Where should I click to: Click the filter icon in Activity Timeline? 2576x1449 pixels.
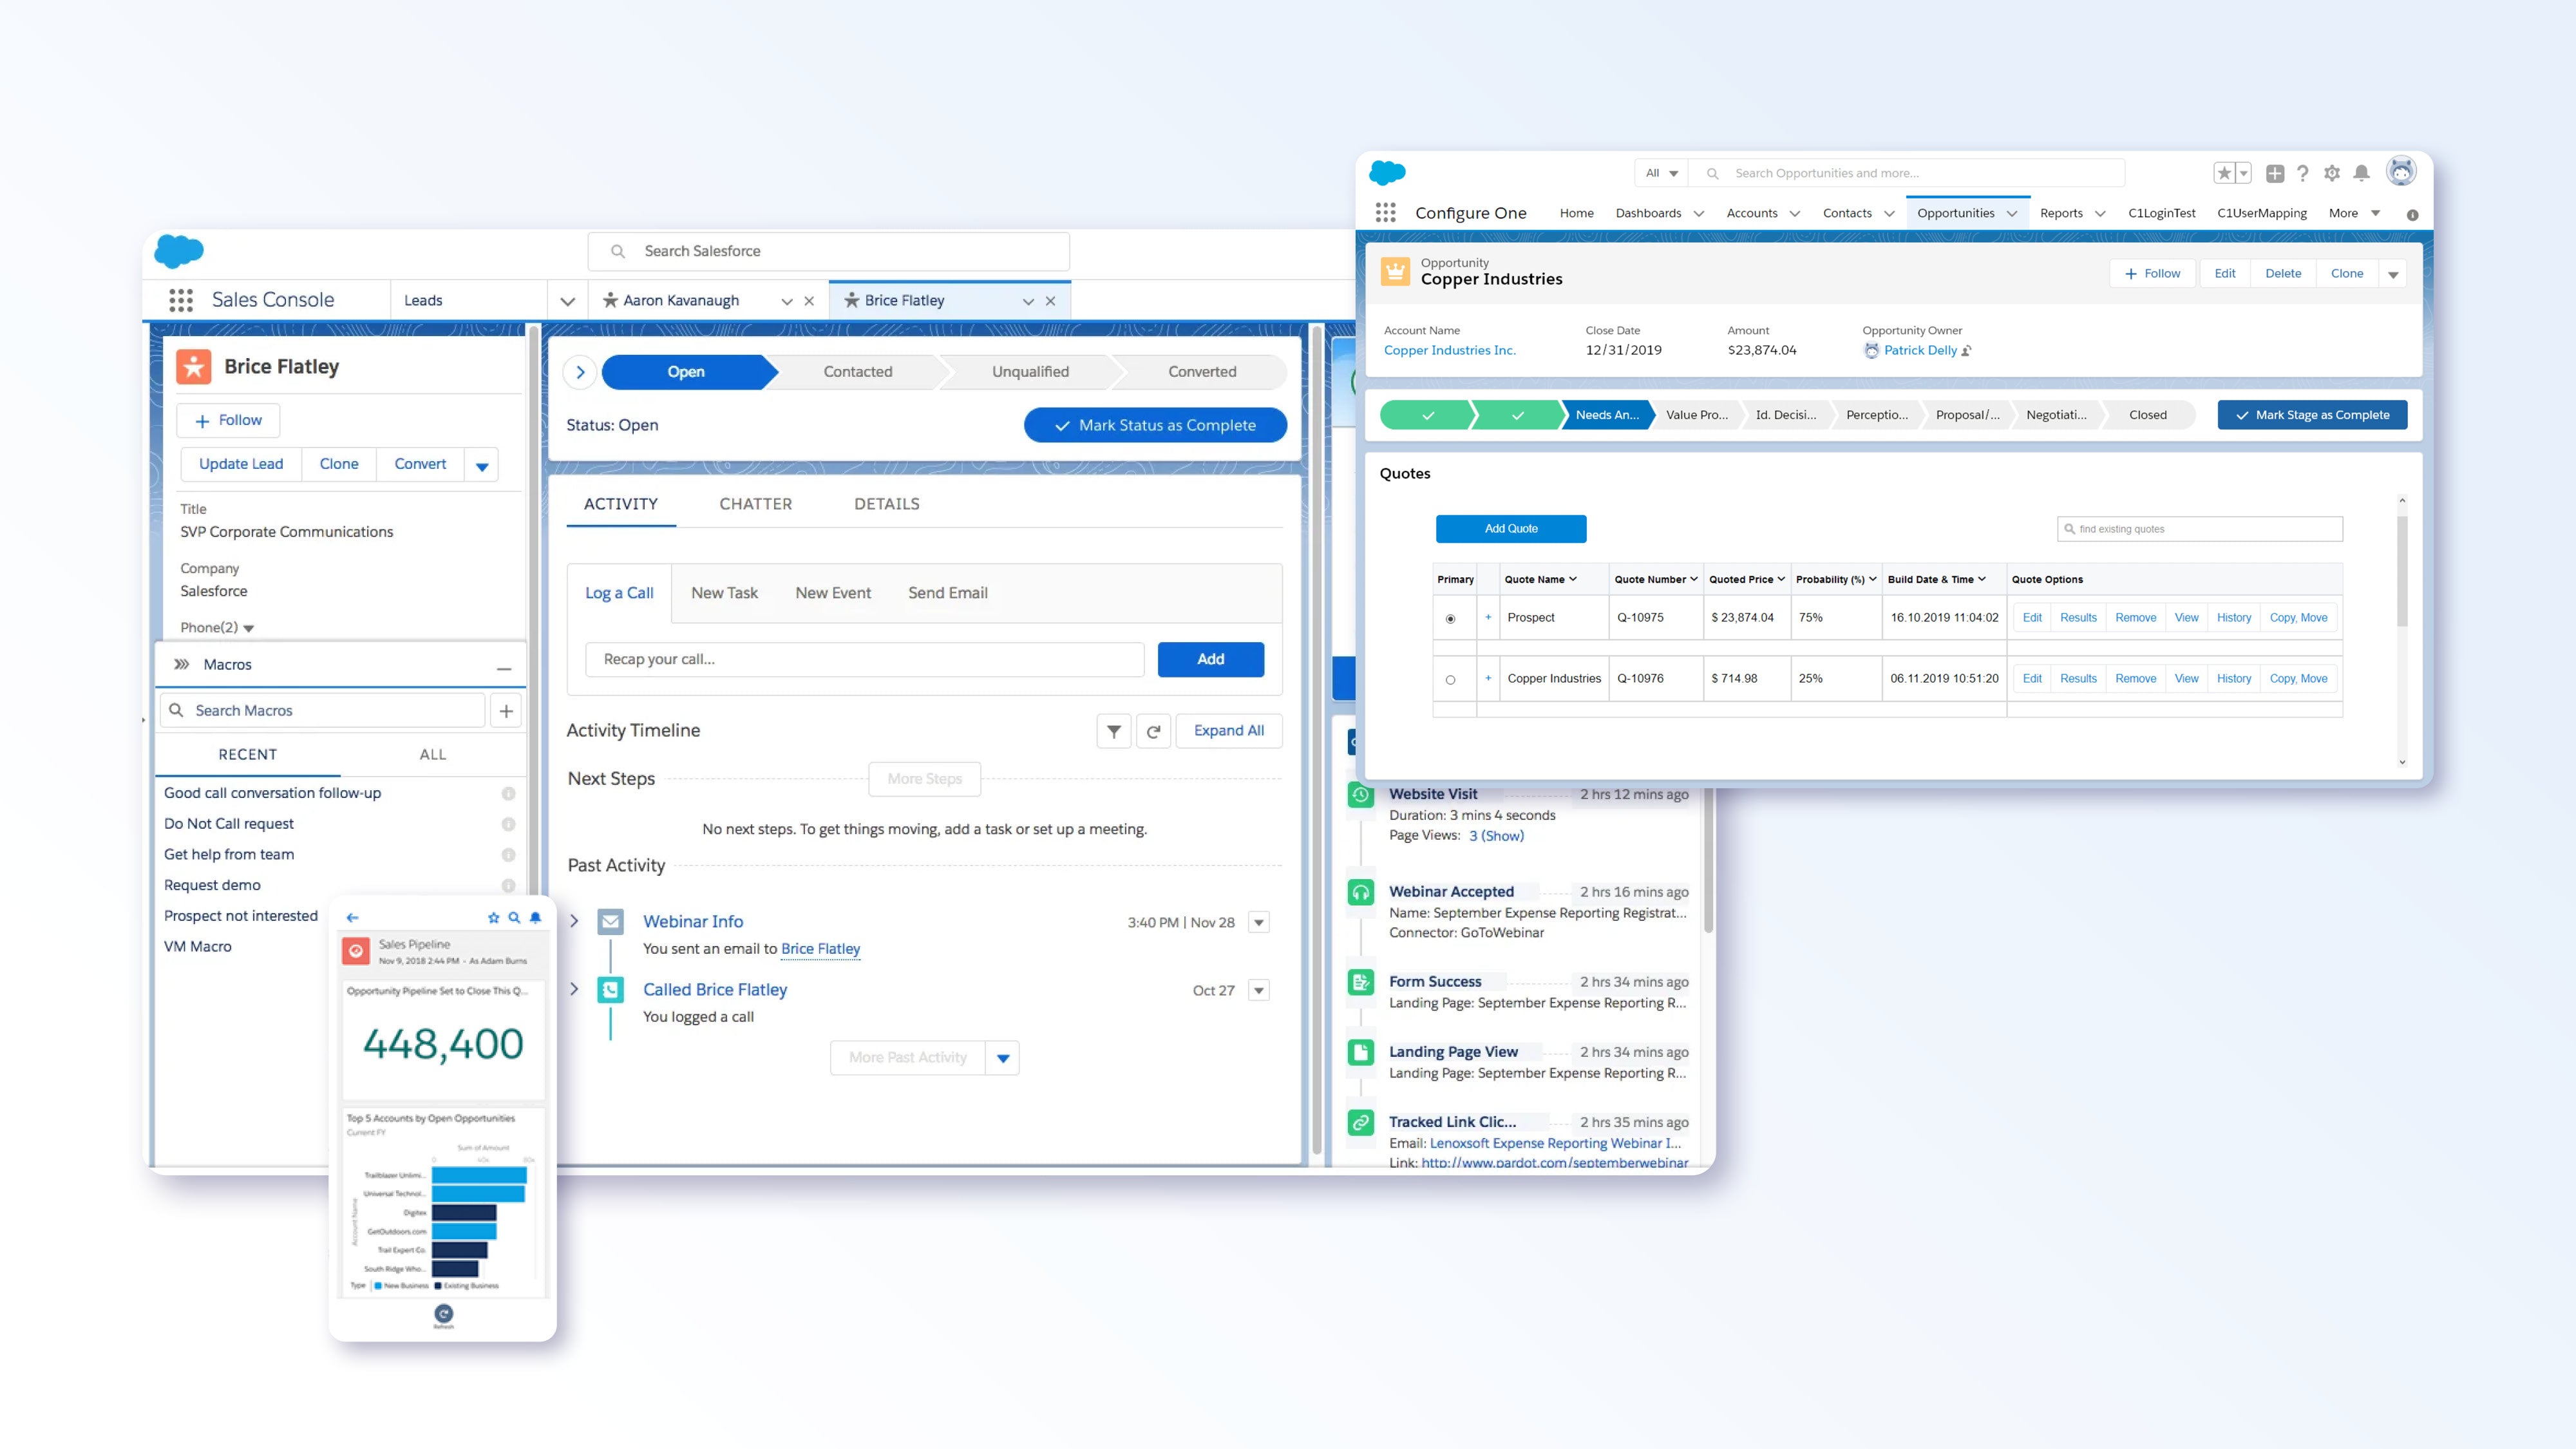point(1113,731)
